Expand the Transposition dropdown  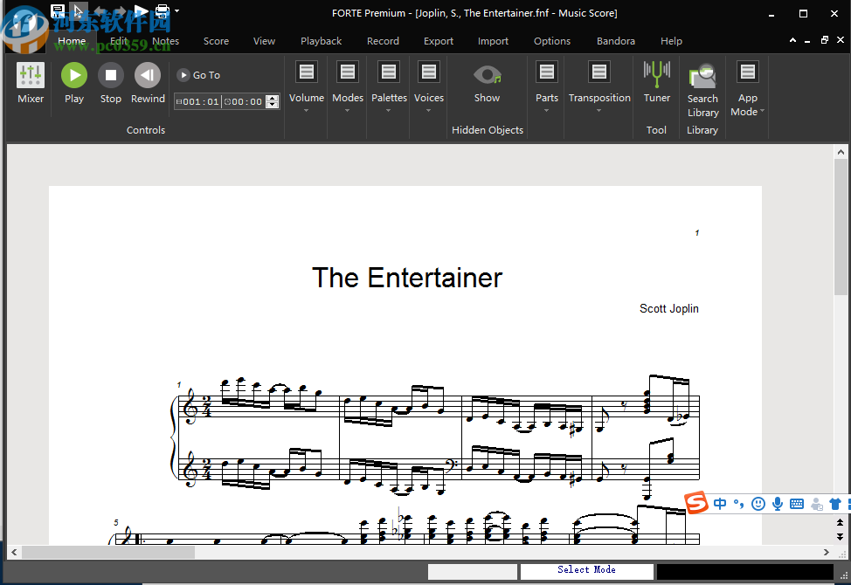point(599,86)
